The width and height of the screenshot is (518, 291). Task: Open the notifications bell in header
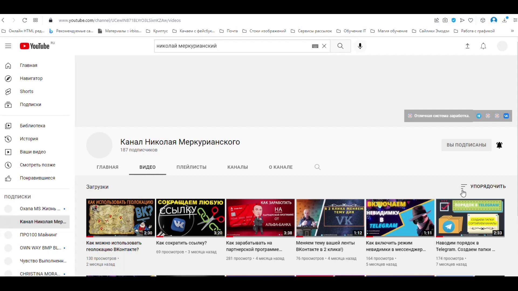click(x=483, y=46)
